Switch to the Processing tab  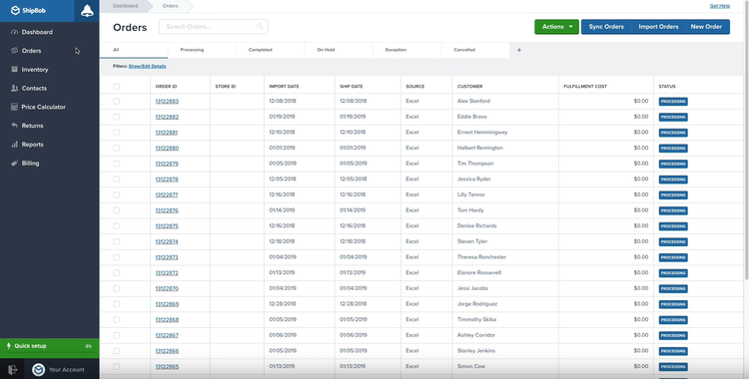[x=202, y=50]
